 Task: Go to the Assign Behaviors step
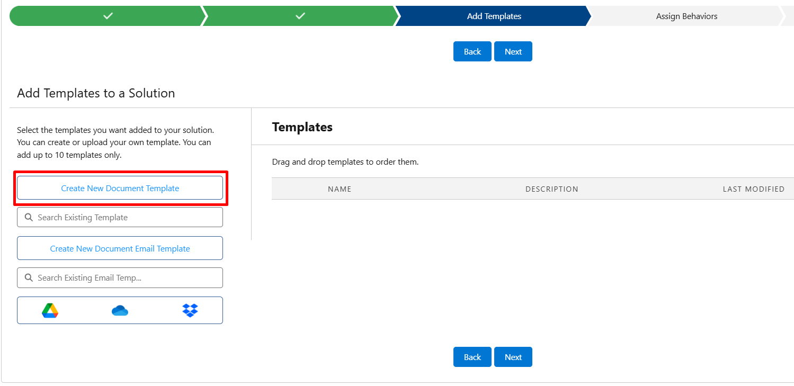point(686,16)
